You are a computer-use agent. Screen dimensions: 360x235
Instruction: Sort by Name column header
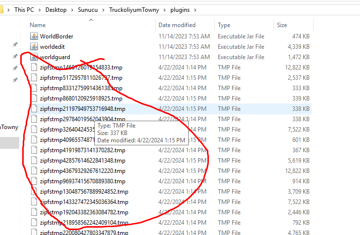click(38, 25)
